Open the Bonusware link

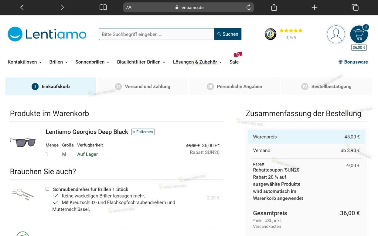click(353, 62)
